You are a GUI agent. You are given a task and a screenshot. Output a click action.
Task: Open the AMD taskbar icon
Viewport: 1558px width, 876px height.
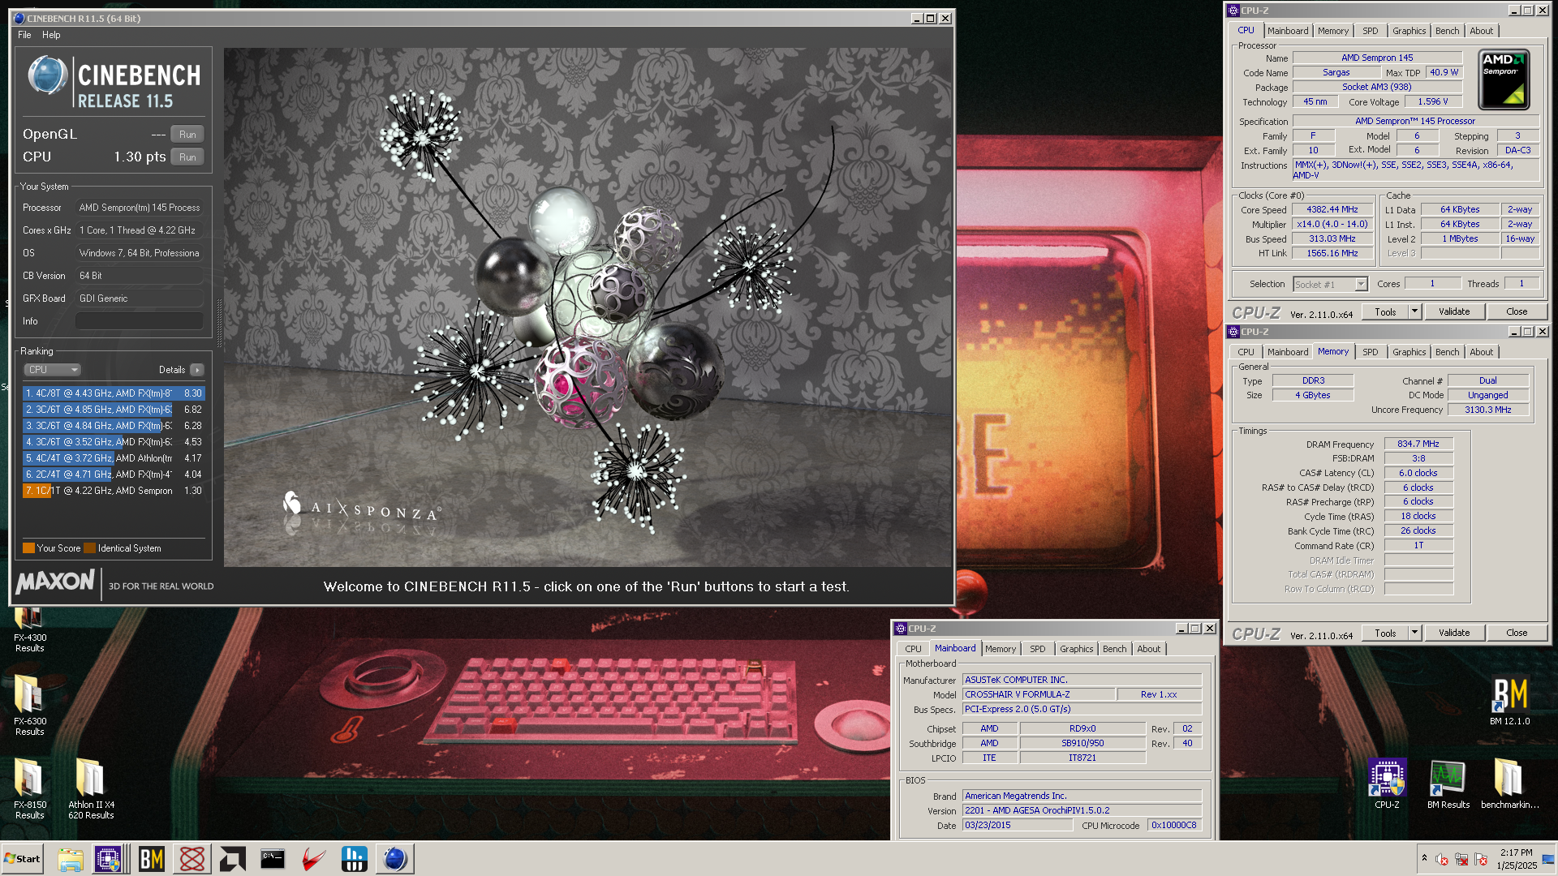click(233, 859)
